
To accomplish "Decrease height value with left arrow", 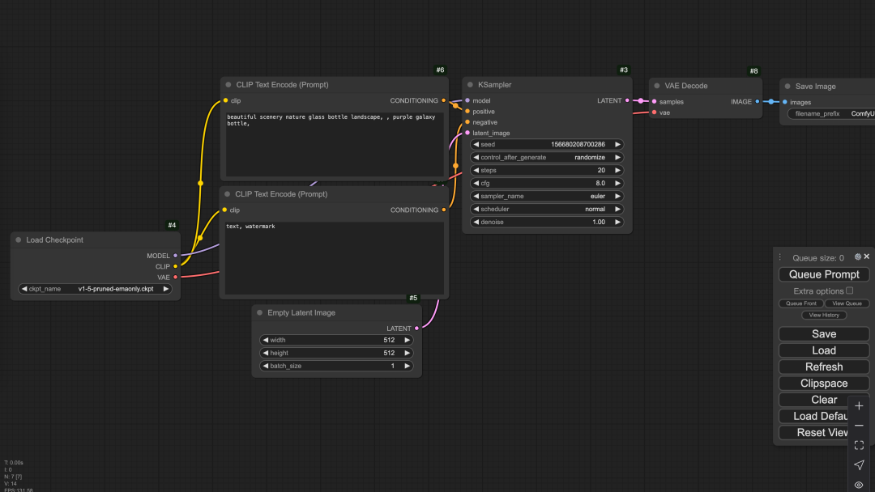I will [x=266, y=353].
